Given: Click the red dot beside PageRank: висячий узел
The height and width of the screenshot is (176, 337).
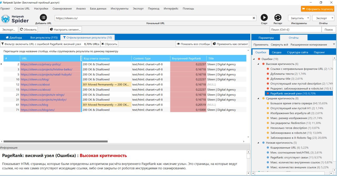Looking at the screenshot, I should coord(268,93).
